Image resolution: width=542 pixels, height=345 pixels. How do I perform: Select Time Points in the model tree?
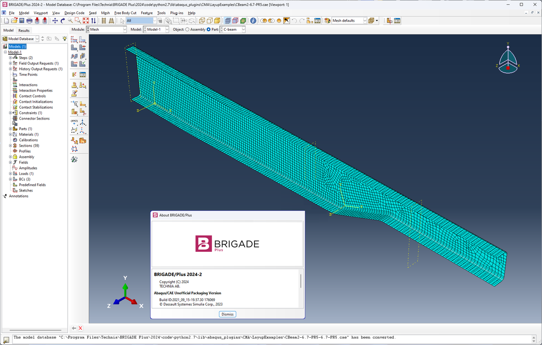click(x=28, y=75)
